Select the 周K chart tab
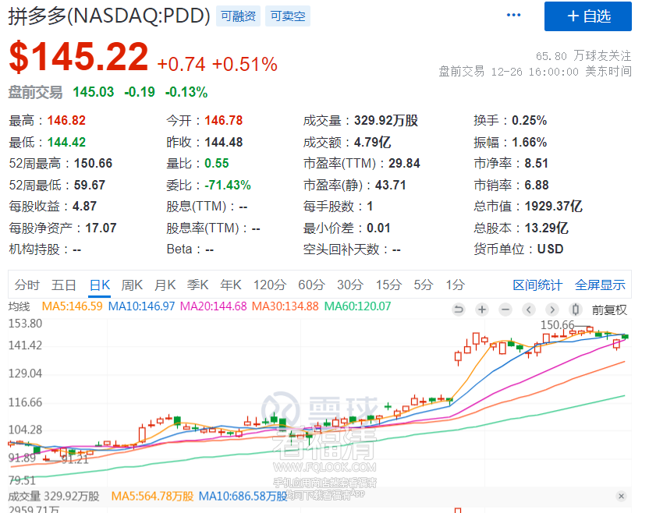This screenshot has height=513, width=649. (x=132, y=285)
